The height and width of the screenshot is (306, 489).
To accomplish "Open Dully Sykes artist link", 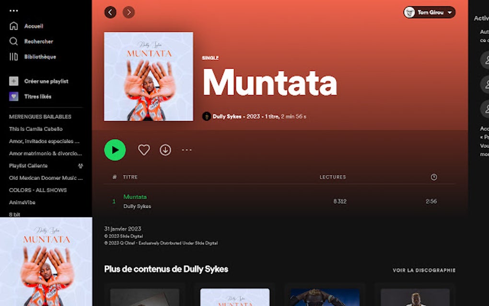I will point(227,117).
